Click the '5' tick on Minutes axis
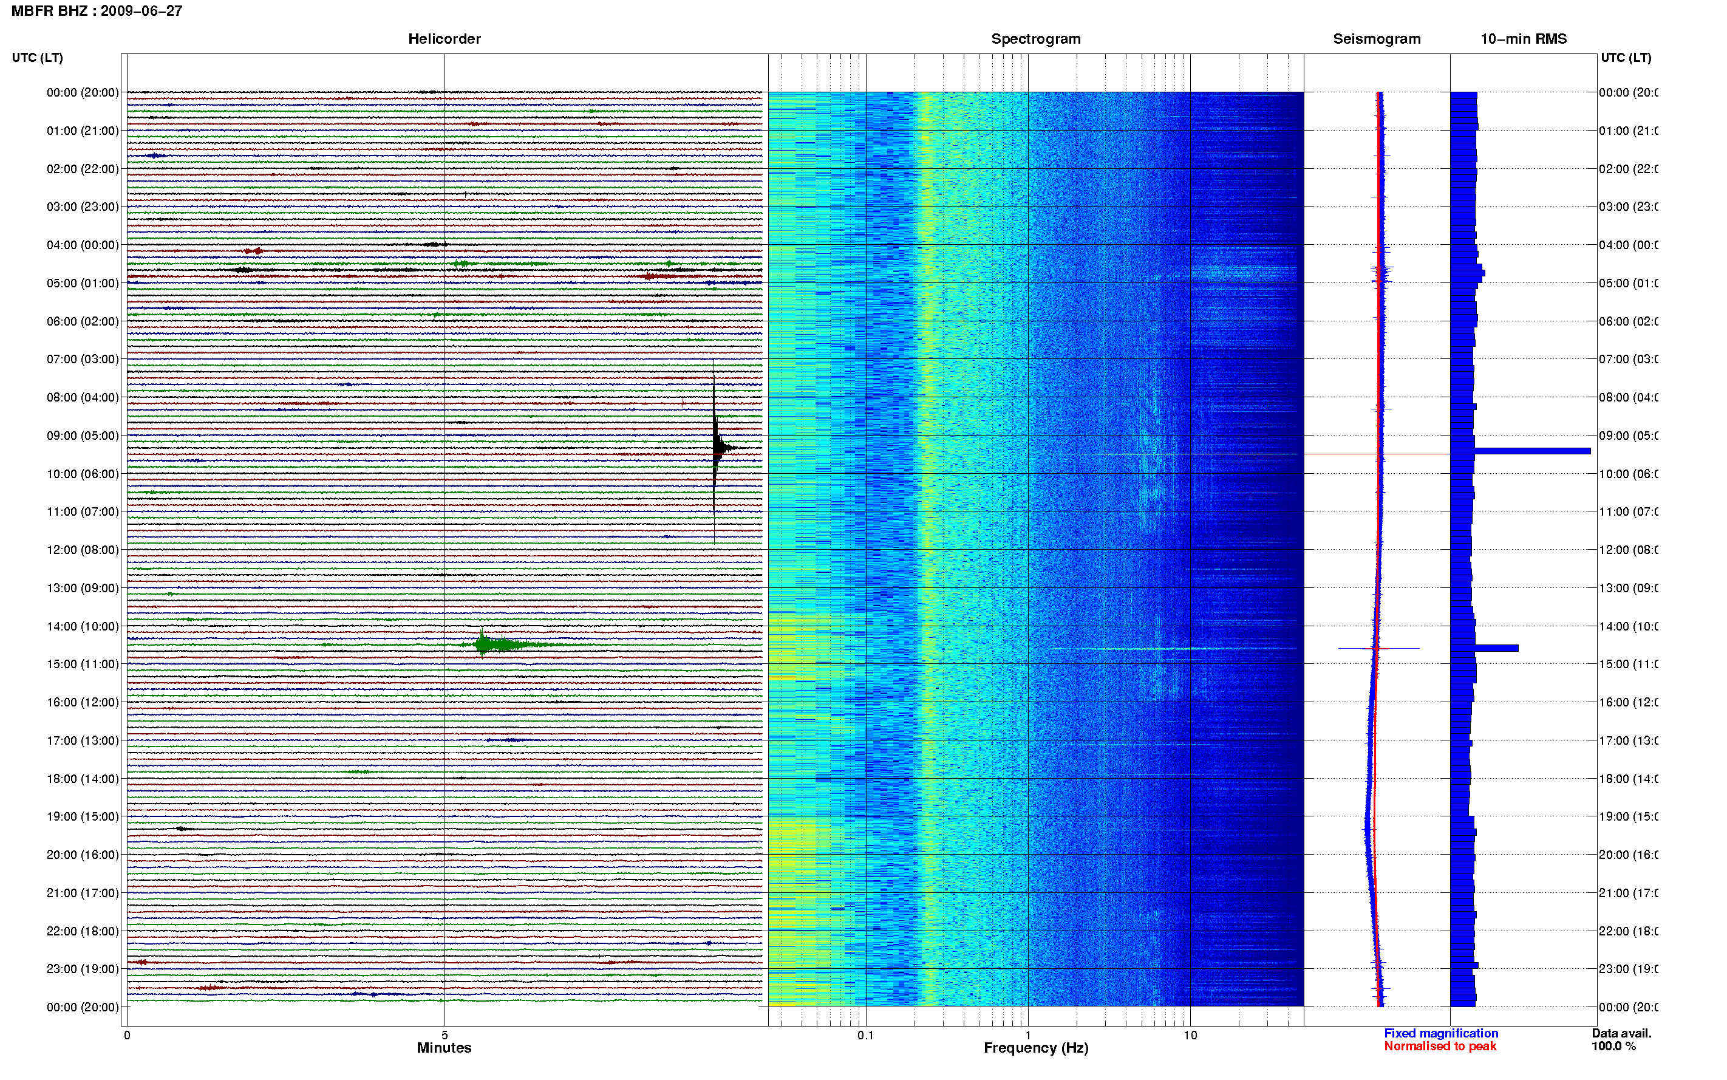This screenshot has height=1080, width=1727. point(444,1035)
